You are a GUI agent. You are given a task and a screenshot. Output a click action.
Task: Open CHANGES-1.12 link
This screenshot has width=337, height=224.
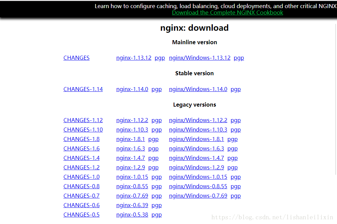tap(83, 120)
